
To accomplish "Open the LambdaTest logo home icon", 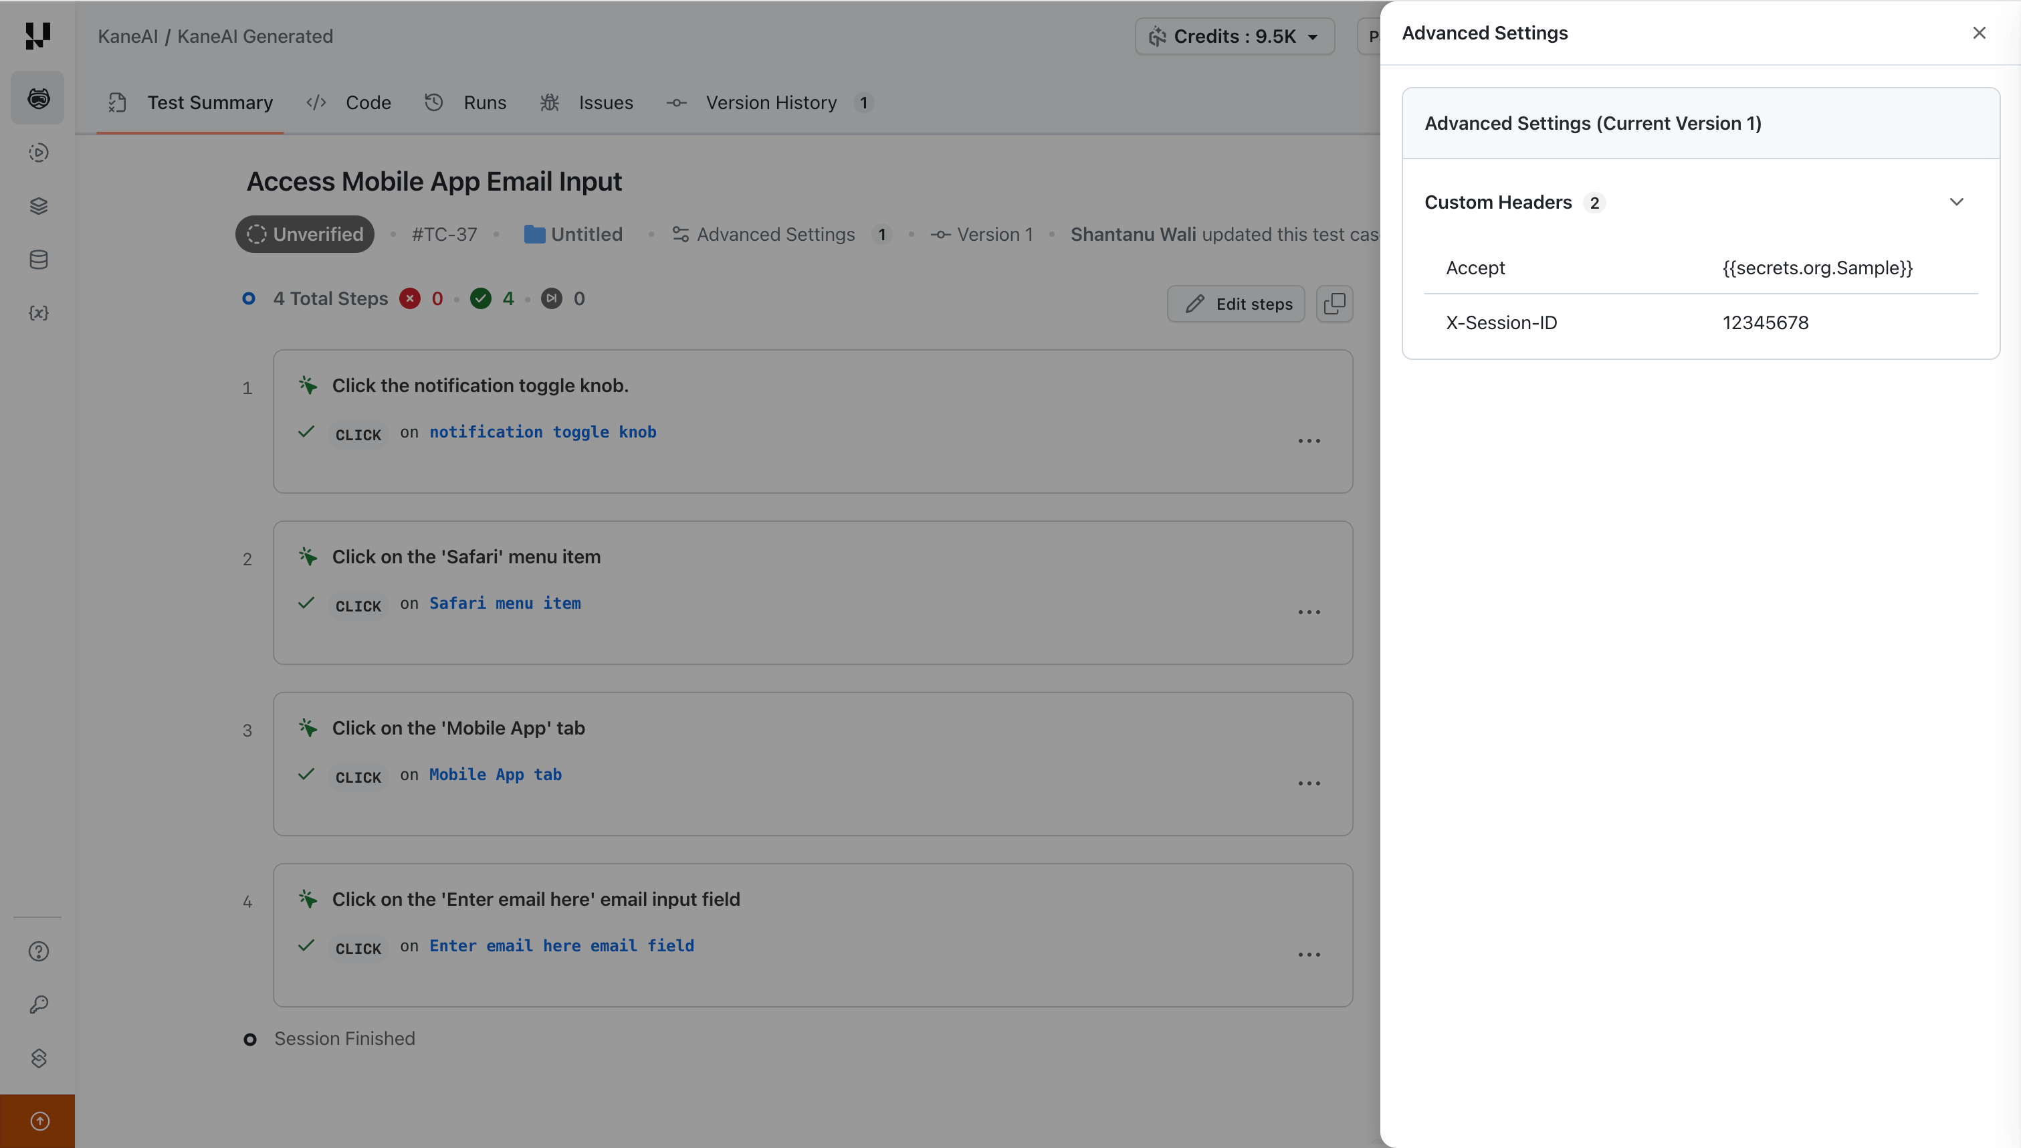I will point(37,35).
